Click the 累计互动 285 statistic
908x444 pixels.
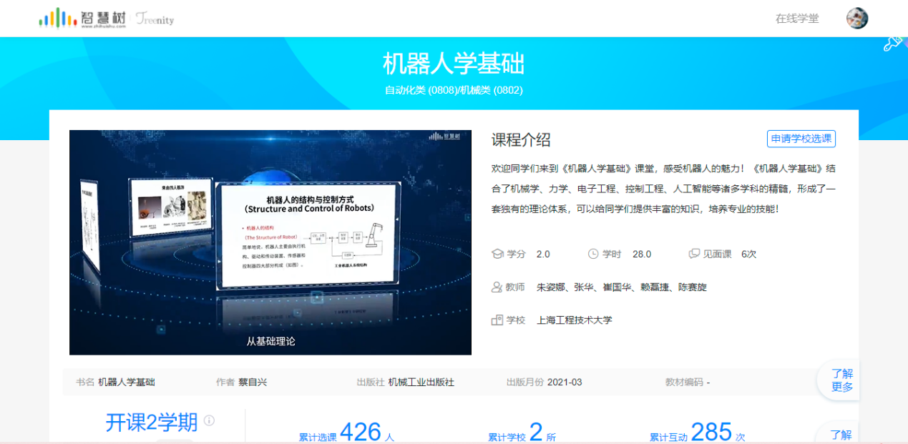[697, 433]
